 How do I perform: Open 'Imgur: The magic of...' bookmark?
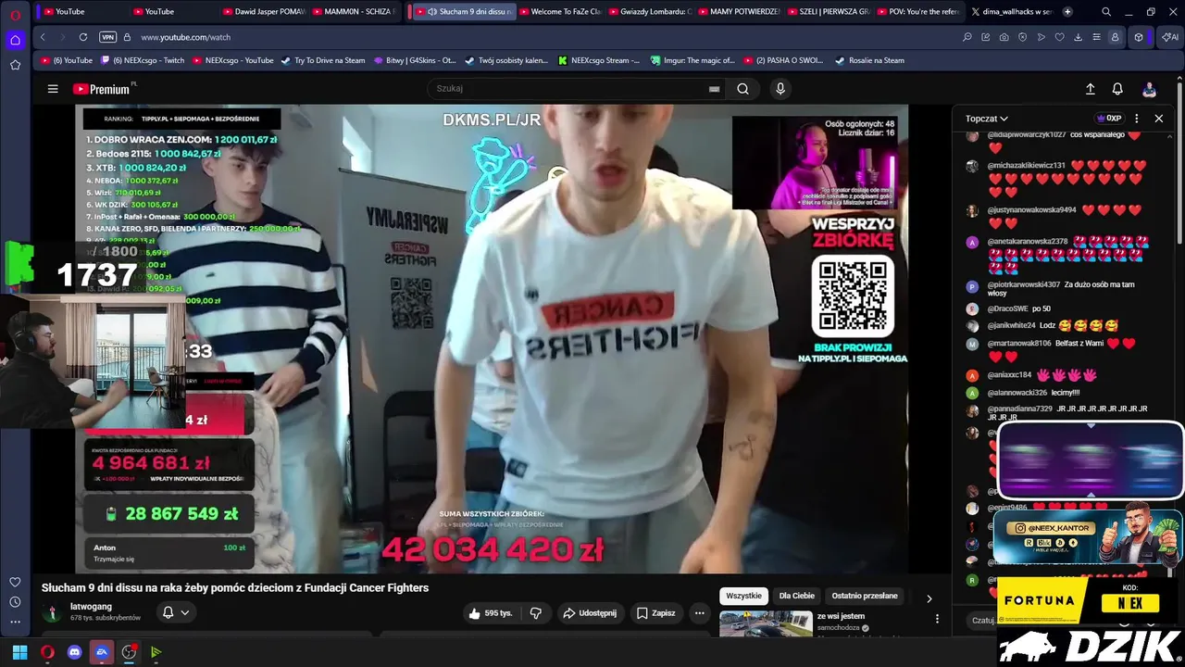692,60
